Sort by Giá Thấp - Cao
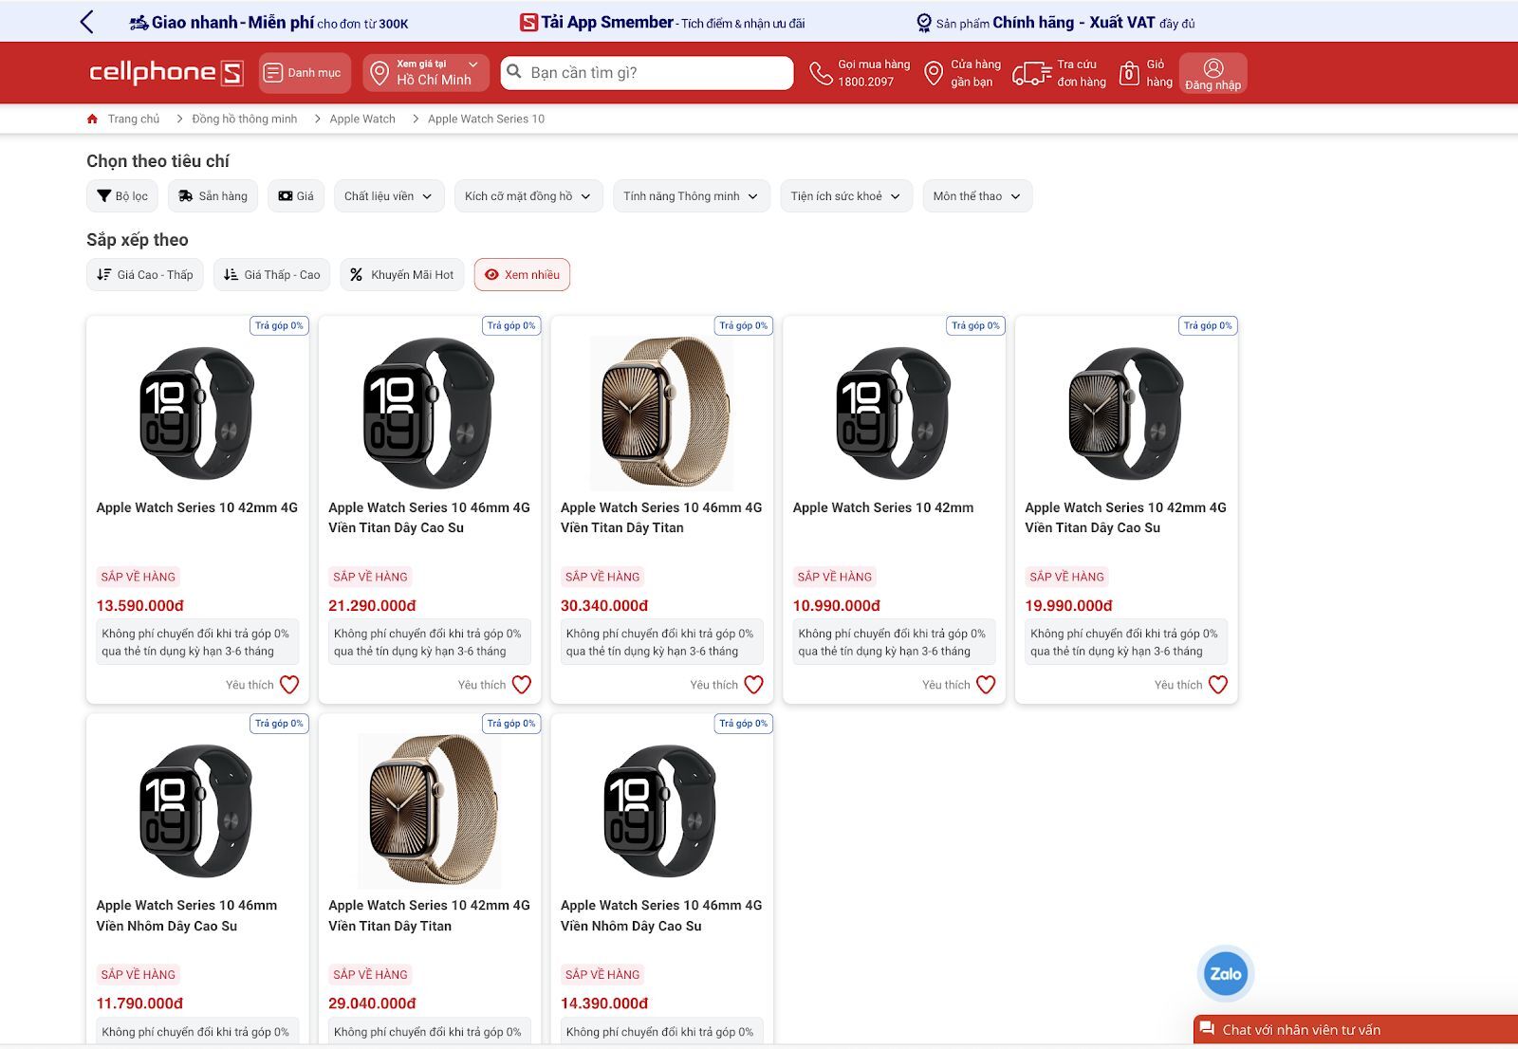The width and height of the screenshot is (1518, 1049). 272,275
